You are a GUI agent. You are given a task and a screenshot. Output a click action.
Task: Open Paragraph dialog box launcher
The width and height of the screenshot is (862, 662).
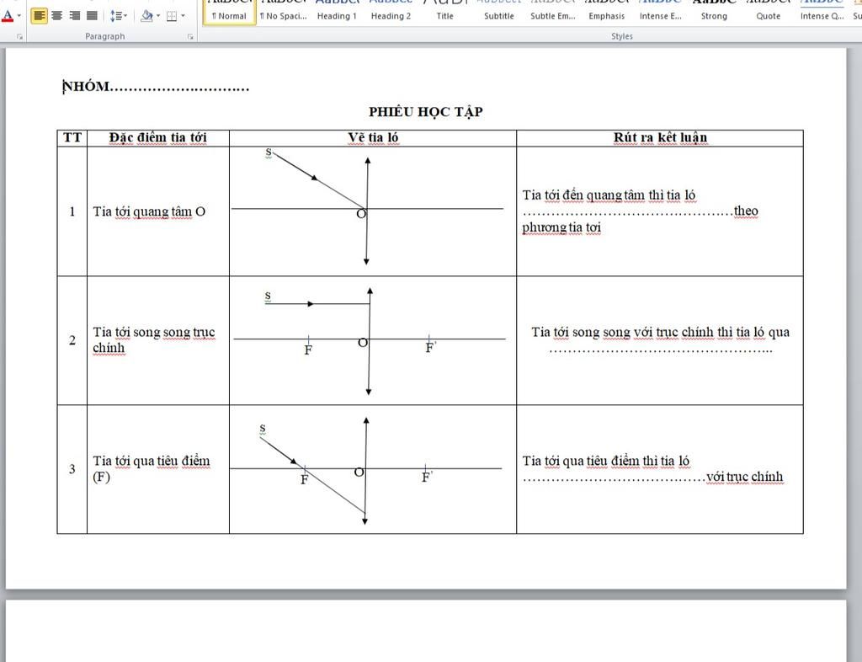(190, 37)
